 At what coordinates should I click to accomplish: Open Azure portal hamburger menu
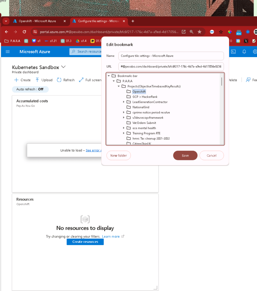[8, 52]
